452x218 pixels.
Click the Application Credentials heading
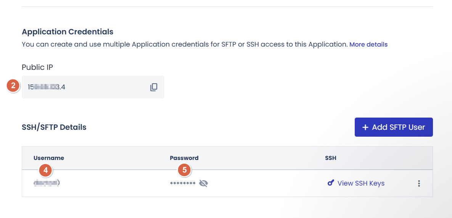point(68,32)
